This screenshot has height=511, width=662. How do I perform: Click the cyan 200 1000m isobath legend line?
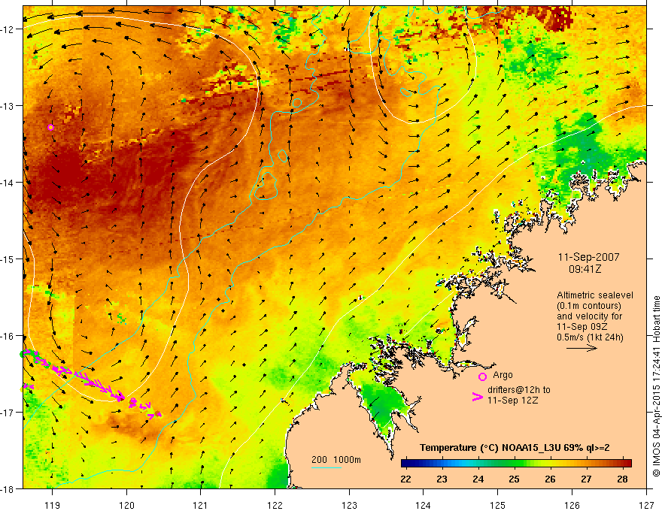[x=326, y=467]
